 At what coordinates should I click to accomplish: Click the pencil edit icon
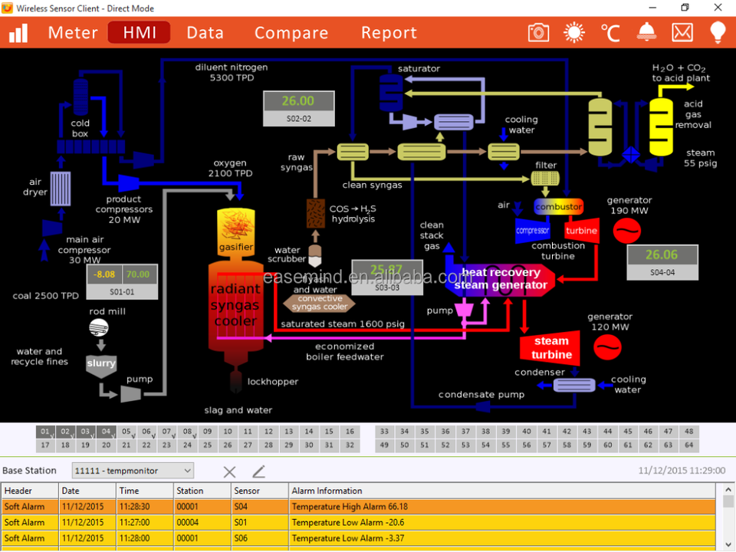(x=259, y=472)
